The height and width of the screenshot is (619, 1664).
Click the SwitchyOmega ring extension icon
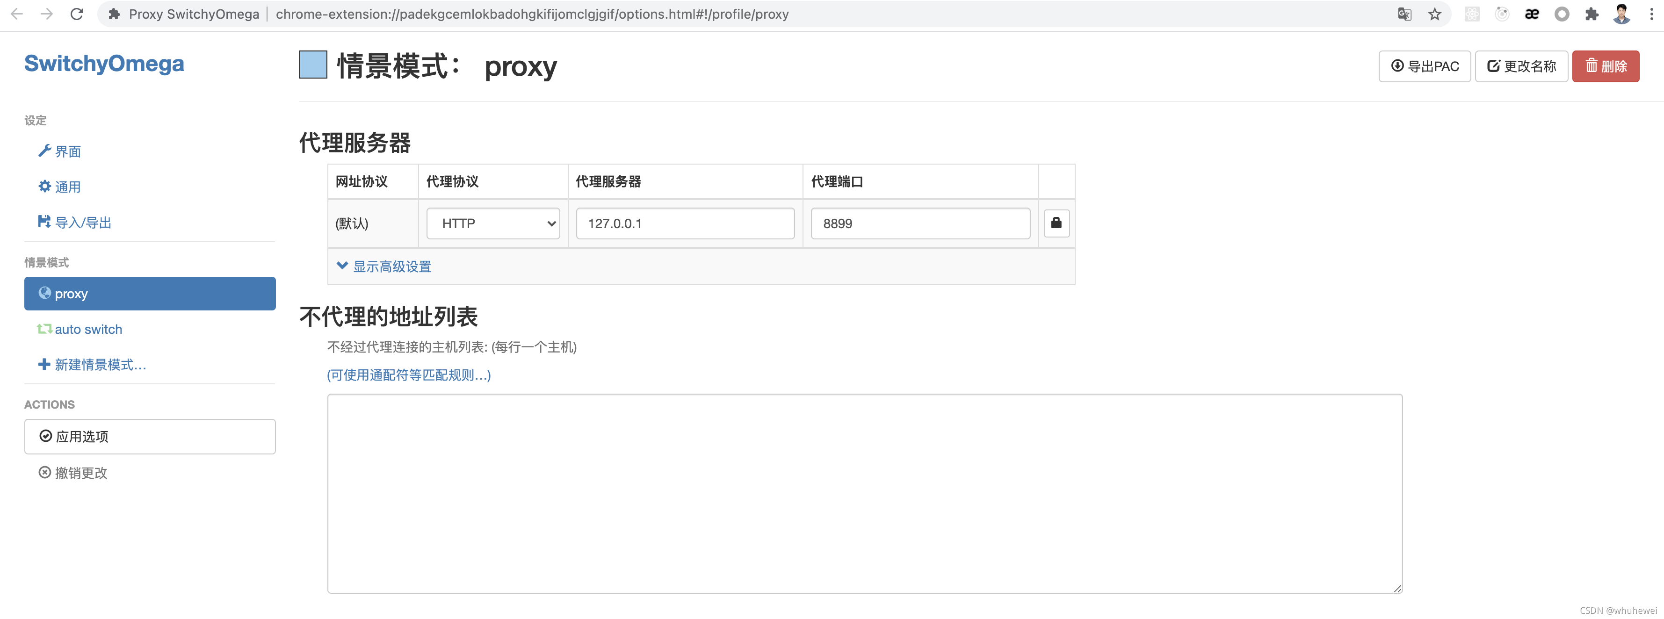(x=1561, y=14)
